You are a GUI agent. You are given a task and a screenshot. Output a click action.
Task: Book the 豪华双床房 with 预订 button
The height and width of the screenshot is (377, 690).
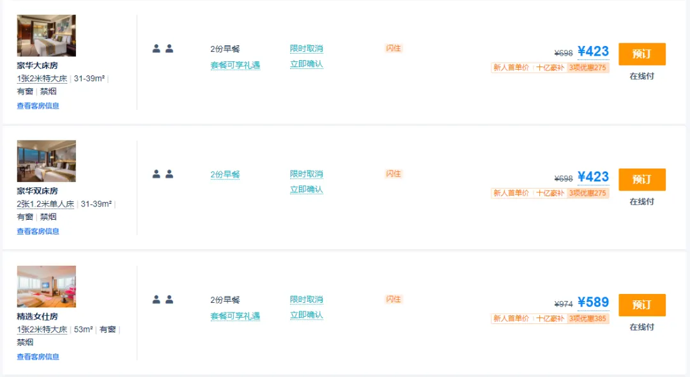[642, 180]
